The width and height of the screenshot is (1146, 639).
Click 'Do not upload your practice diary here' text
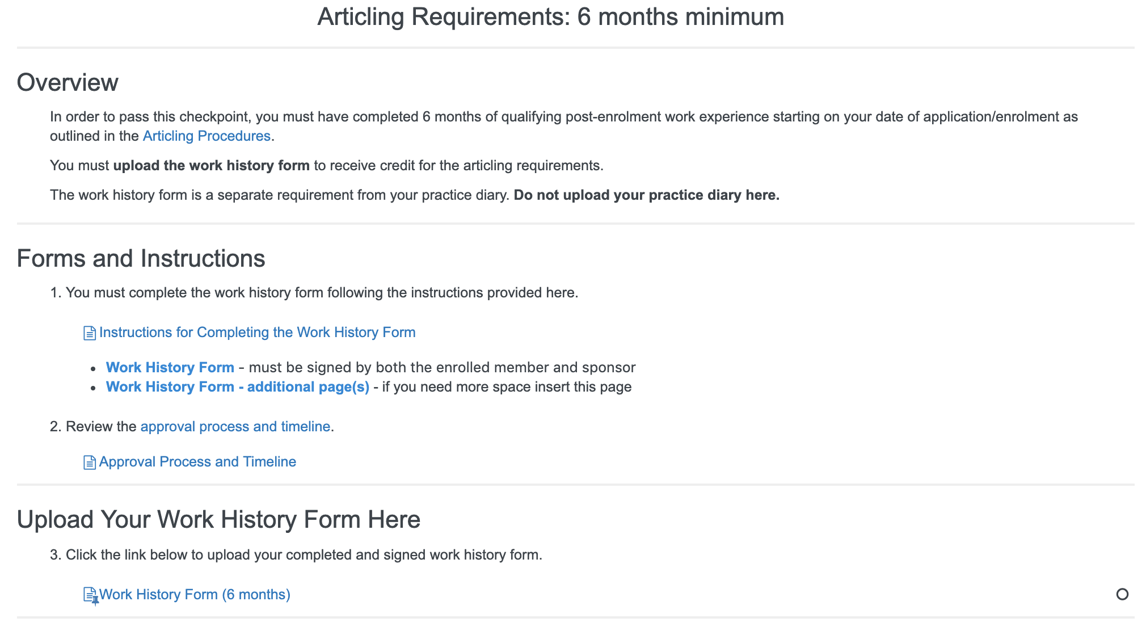(x=646, y=195)
